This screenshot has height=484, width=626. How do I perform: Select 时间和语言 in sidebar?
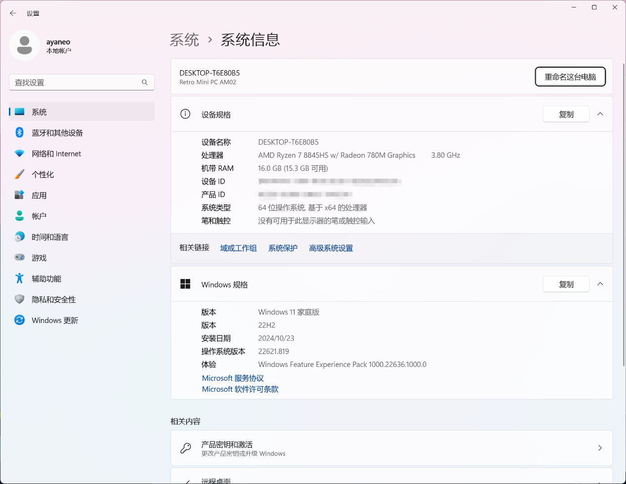click(x=50, y=237)
